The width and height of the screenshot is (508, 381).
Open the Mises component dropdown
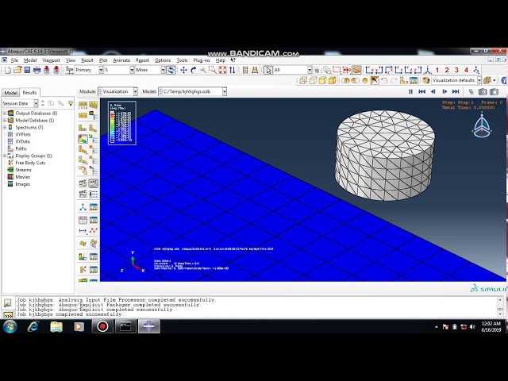coord(163,70)
